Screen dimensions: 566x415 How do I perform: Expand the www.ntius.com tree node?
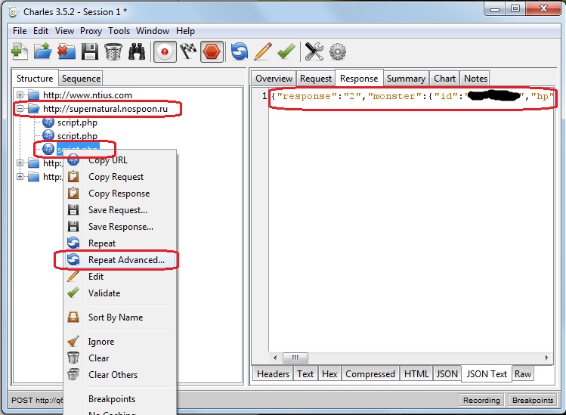[x=20, y=95]
